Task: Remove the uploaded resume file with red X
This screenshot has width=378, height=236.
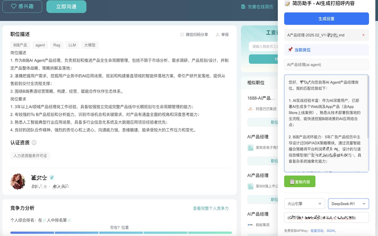Action: 363,35
